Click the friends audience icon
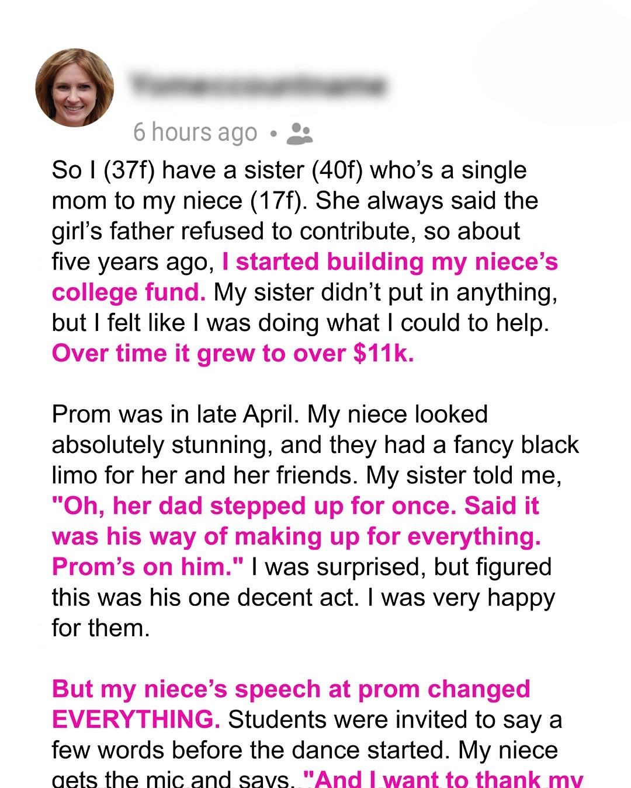Screen dimensions: 631x788 click(x=300, y=134)
